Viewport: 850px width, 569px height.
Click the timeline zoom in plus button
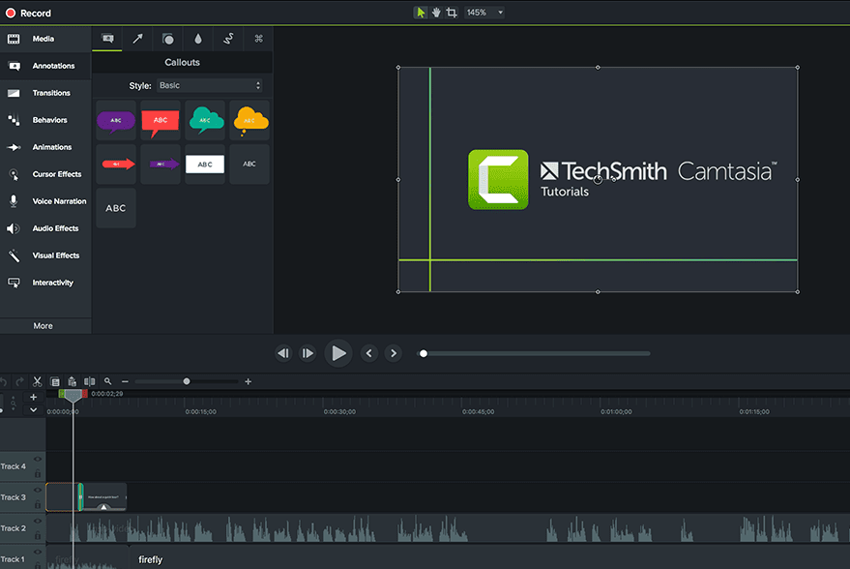248,382
